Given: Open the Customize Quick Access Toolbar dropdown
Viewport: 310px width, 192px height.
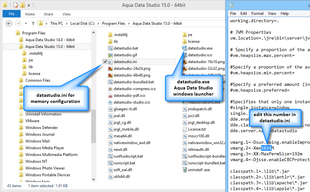Looking at the screenshot, I should click(x=29, y=5).
